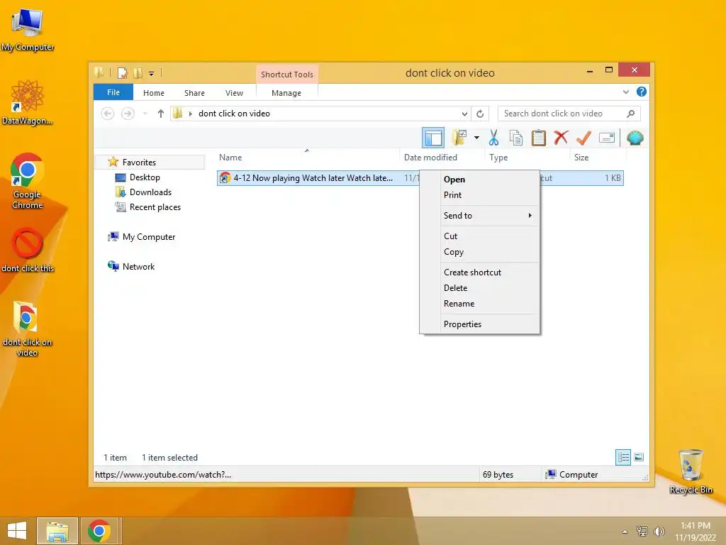Choose Delete in the context menu
726x545 pixels.
tap(480, 288)
